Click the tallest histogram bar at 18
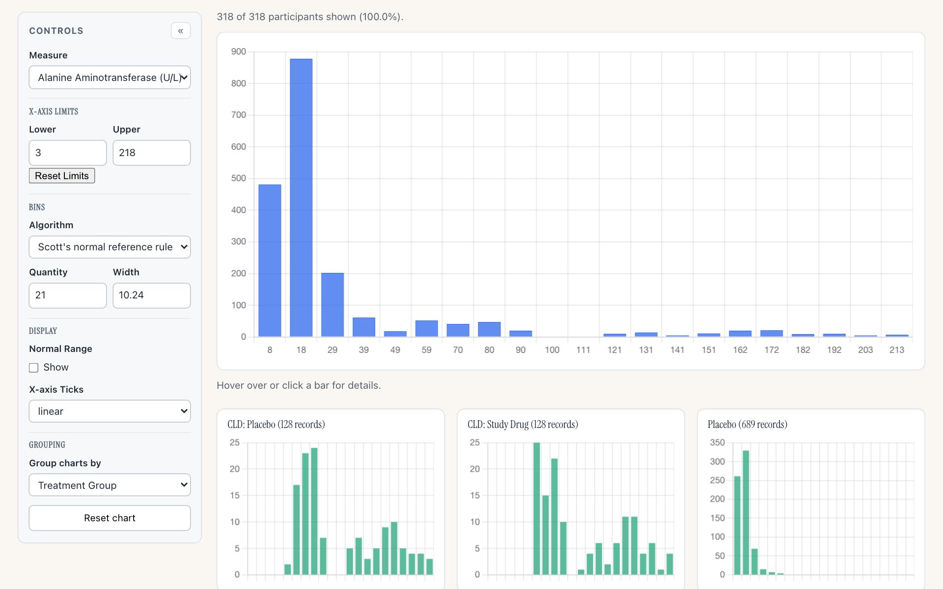This screenshot has height=589, width=943. point(301,198)
